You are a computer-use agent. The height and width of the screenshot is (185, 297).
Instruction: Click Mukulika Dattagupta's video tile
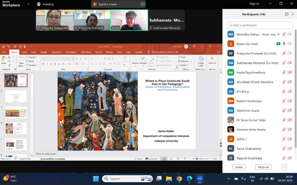pyautogui.click(x=54, y=20)
